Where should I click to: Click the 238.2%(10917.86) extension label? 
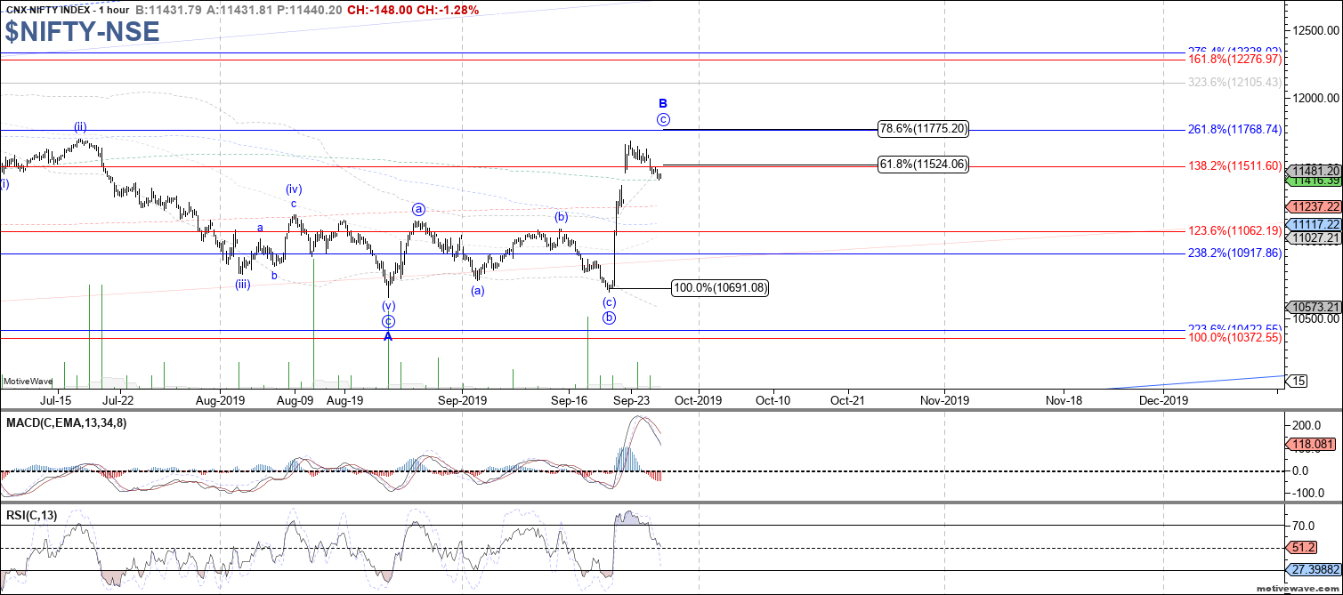click(1235, 253)
